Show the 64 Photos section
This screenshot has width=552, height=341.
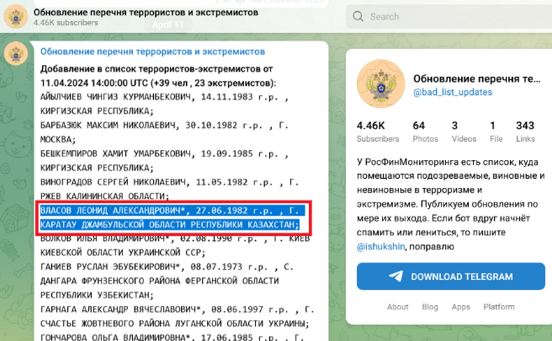(425, 132)
